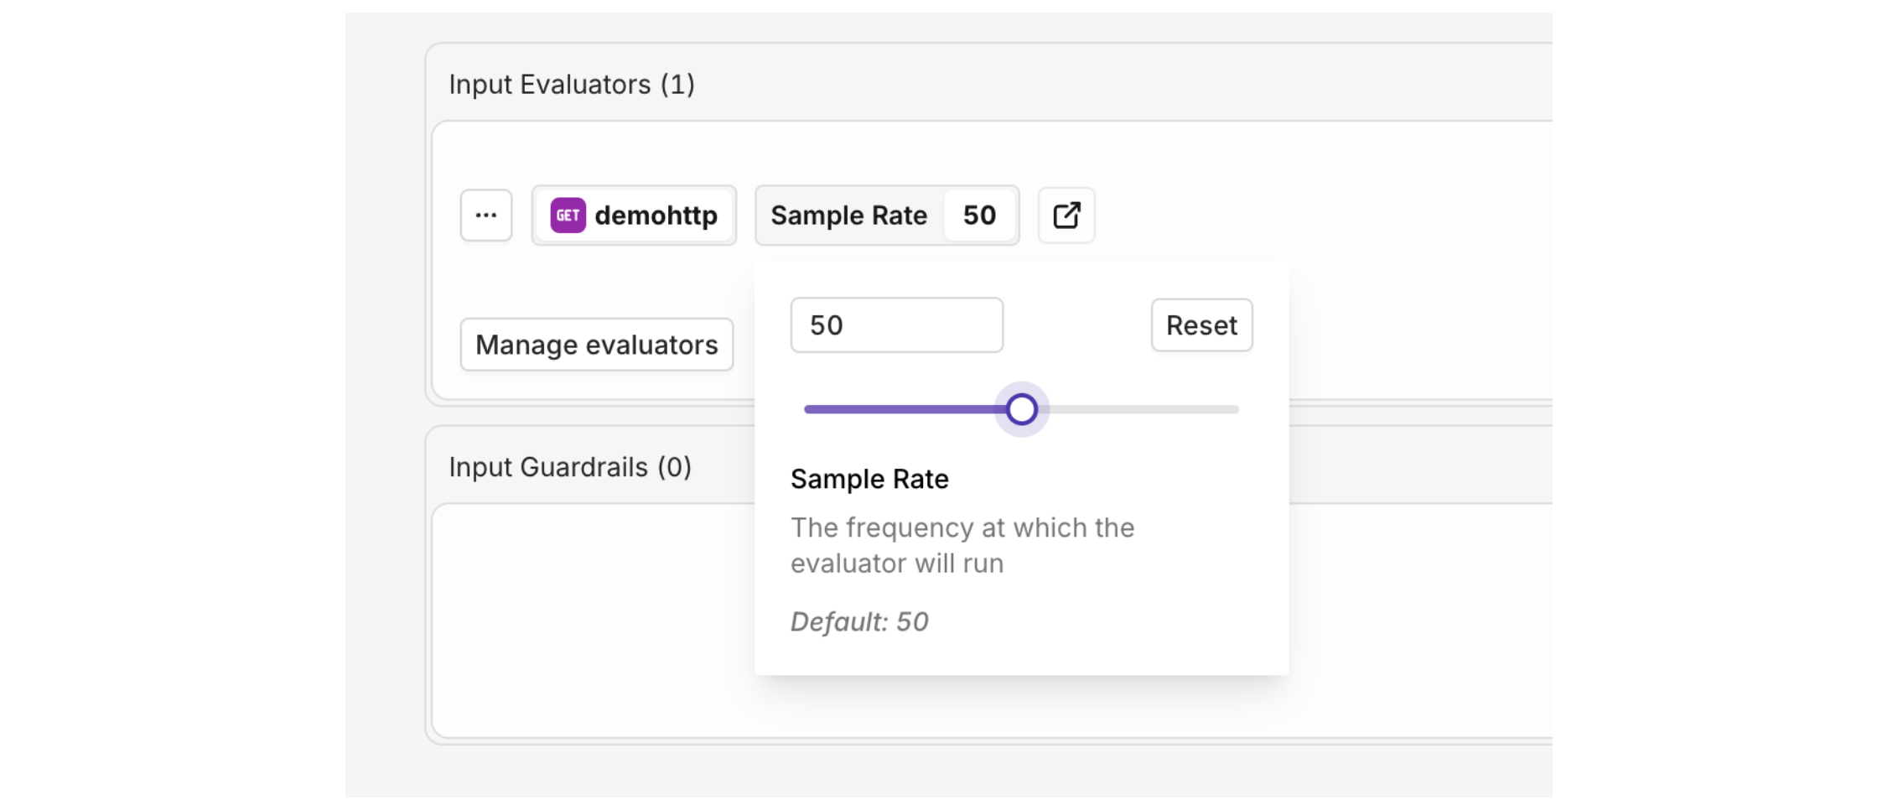Click the 50 value in Sample Rate chip

[979, 216]
